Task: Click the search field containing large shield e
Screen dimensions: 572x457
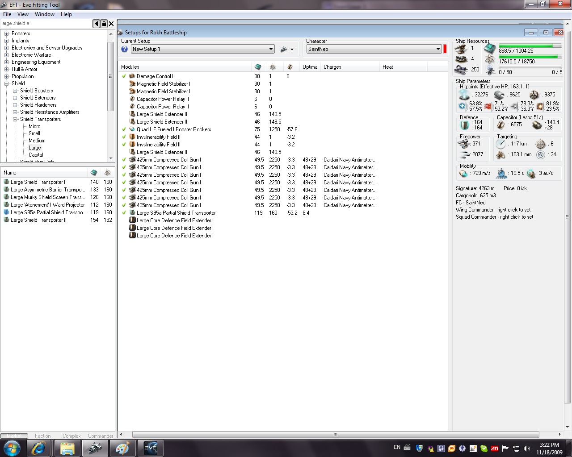Action: pyautogui.click(x=45, y=23)
